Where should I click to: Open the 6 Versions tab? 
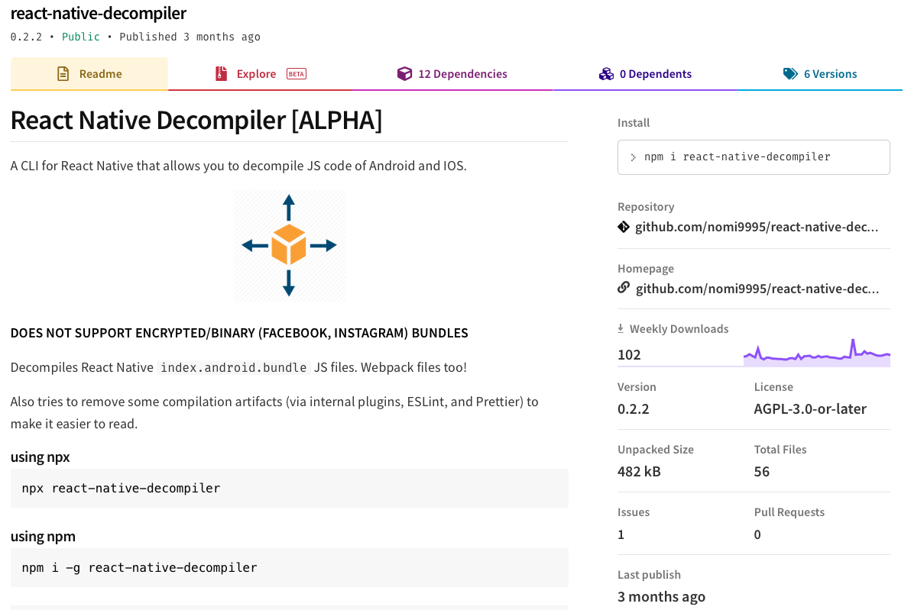[x=820, y=74]
